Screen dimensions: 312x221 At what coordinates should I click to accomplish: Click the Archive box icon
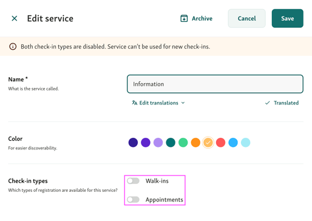pos(184,18)
